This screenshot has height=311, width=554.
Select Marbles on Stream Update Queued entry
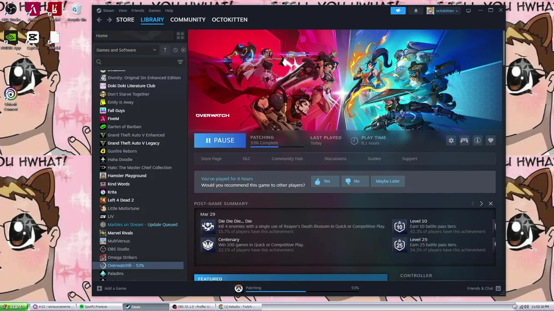[138, 225]
